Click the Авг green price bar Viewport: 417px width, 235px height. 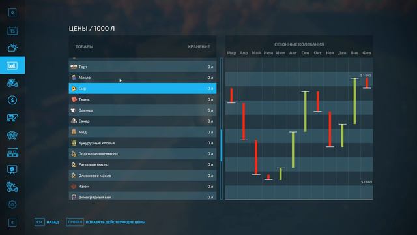pyautogui.click(x=293, y=149)
